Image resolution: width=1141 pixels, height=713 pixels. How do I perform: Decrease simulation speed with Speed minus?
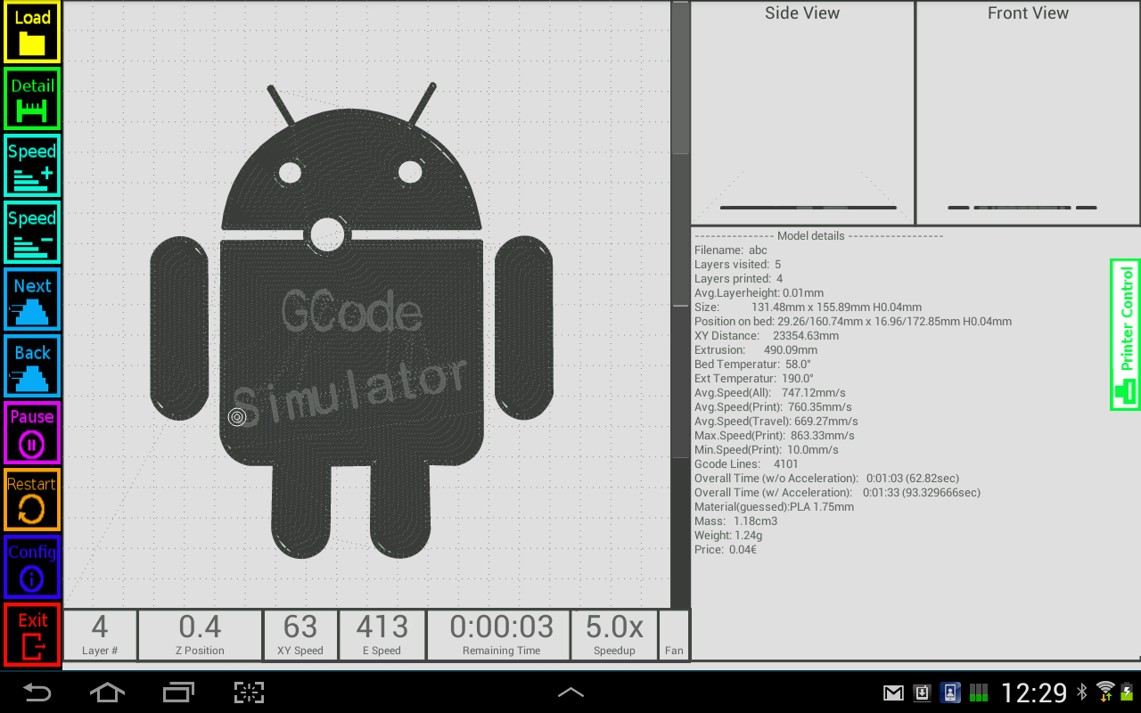tap(32, 233)
